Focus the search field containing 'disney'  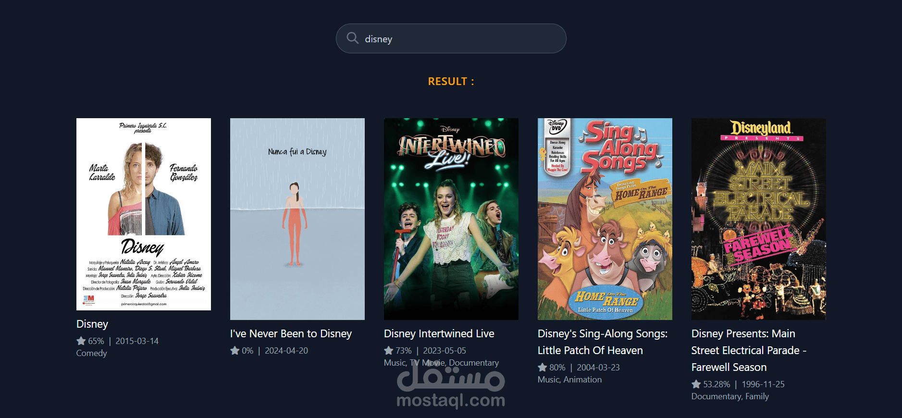tap(451, 38)
